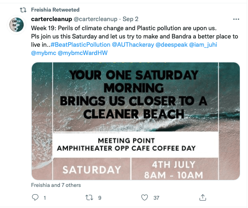The image size is (248, 208).
Task: Open the beach cleanup poster image
Action: pyautogui.click(x=135, y=121)
